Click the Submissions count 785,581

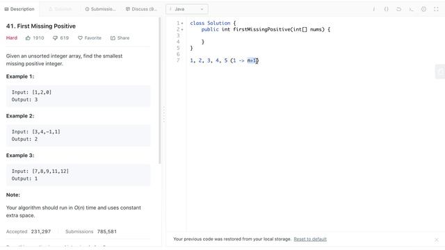point(106,231)
